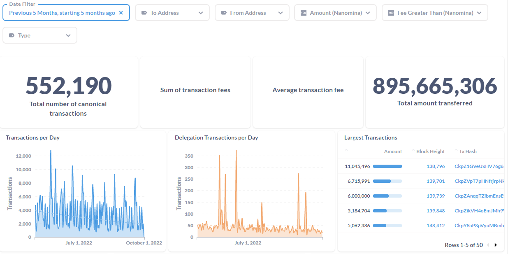Expand the Type filter dropdown

point(68,35)
